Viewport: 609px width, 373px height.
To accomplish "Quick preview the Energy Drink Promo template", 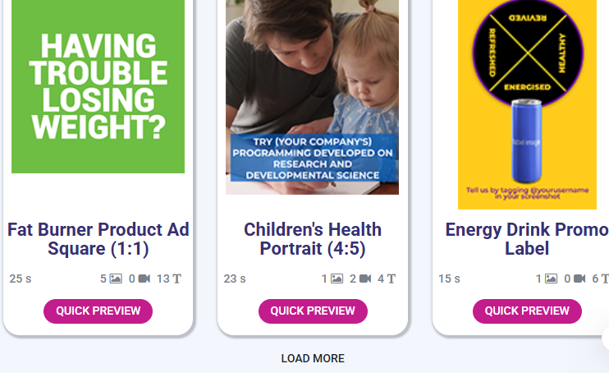I will (527, 311).
